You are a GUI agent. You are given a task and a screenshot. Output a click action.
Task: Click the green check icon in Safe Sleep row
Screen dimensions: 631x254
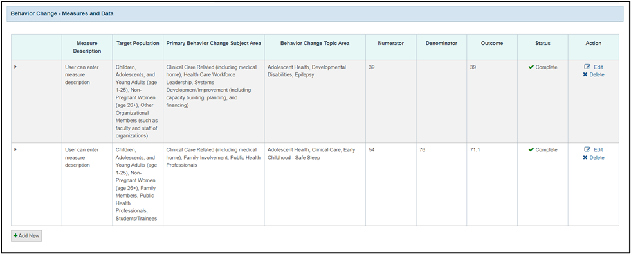click(x=531, y=149)
